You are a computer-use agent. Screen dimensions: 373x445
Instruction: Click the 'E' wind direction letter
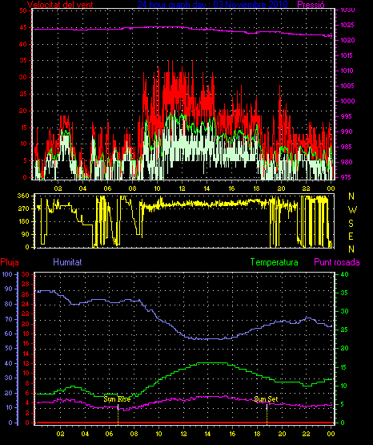[351, 237]
